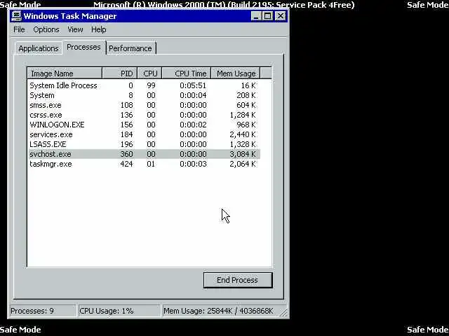The image size is (449, 336).
Task: Minimize the Task Manager window
Action: tap(256, 16)
